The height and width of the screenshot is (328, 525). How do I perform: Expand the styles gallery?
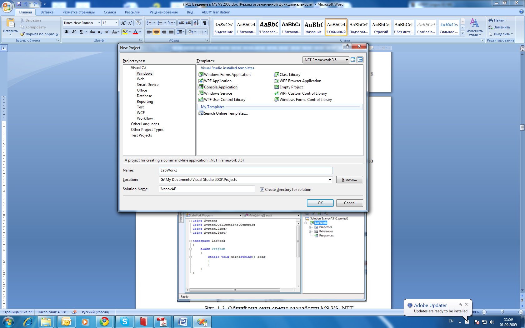point(463,33)
